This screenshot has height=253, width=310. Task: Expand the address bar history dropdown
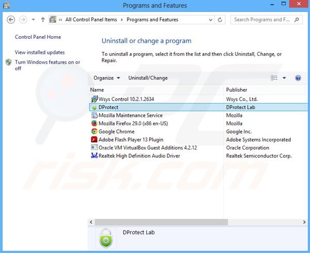211,20
